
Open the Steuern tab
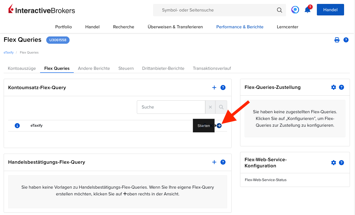click(x=126, y=68)
